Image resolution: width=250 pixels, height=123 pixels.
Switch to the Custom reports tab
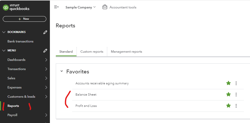(92, 52)
